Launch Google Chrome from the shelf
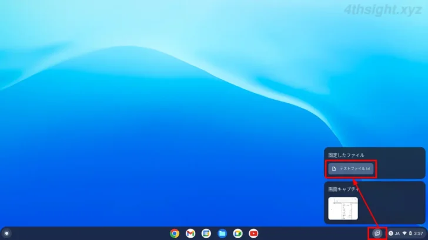The image size is (428, 240). point(175,234)
